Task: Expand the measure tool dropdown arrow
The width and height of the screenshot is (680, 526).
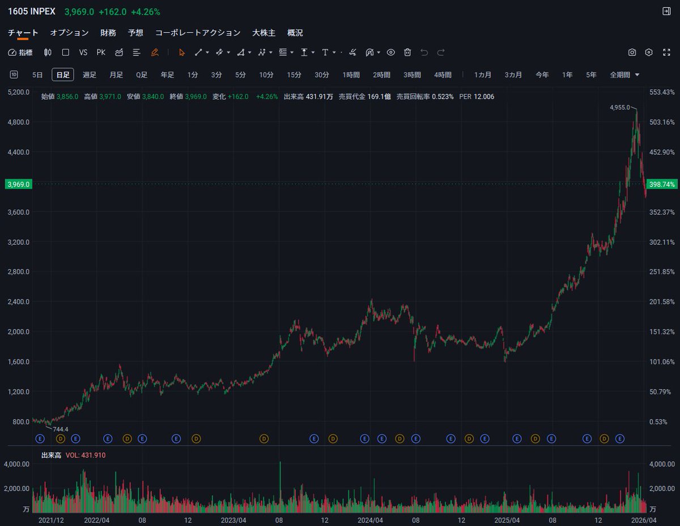Action: [x=313, y=52]
